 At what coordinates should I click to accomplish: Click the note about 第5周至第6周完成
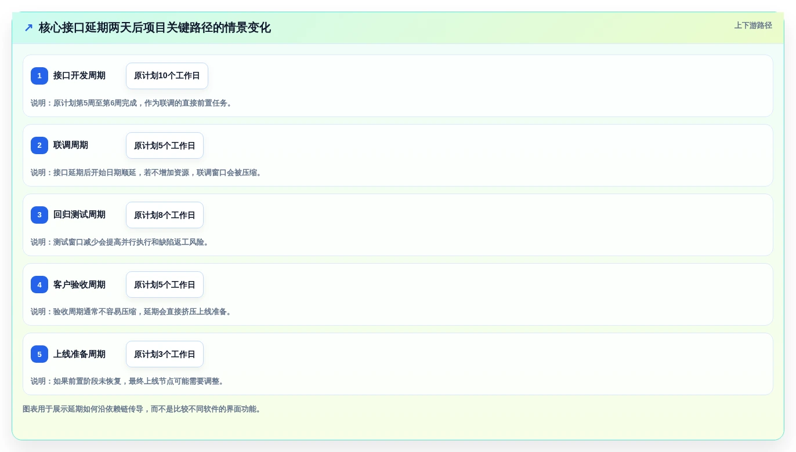click(x=132, y=103)
